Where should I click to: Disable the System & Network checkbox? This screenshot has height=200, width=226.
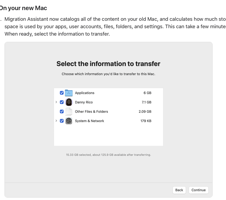point(62,121)
